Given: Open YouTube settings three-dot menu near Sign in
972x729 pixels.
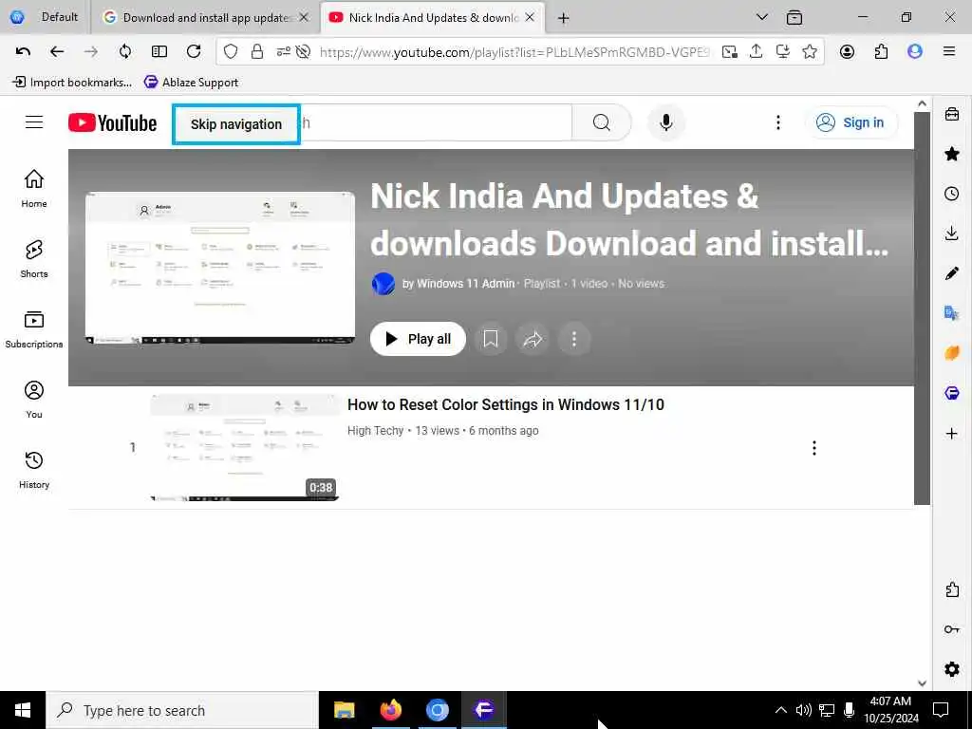Looking at the screenshot, I should click(778, 122).
